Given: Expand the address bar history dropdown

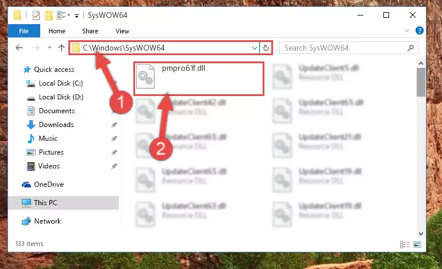Looking at the screenshot, I should (x=254, y=48).
